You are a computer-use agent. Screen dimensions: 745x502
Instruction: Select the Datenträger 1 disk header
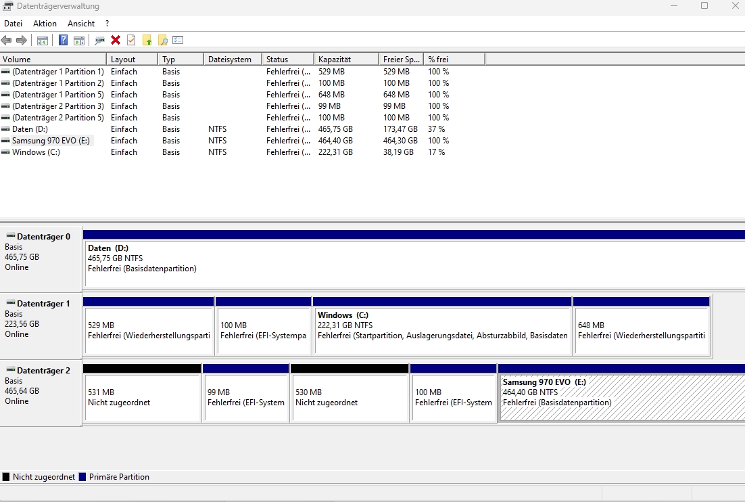(41, 326)
